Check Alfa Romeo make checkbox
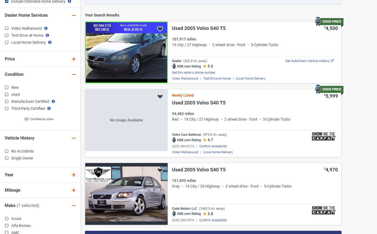Viewport: 377px width, 234px height. (x=7, y=226)
